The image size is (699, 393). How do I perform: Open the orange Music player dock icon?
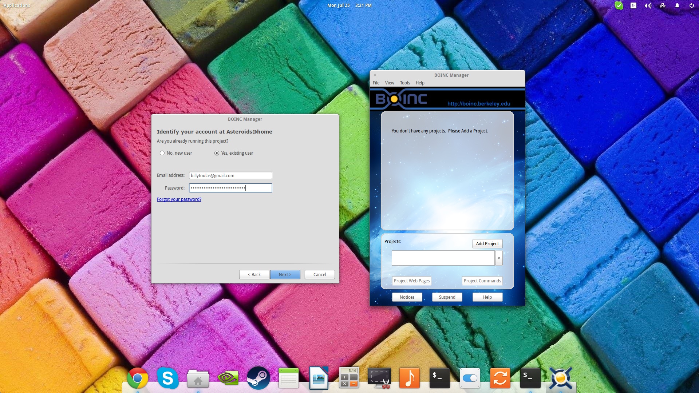tap(410, 378)
